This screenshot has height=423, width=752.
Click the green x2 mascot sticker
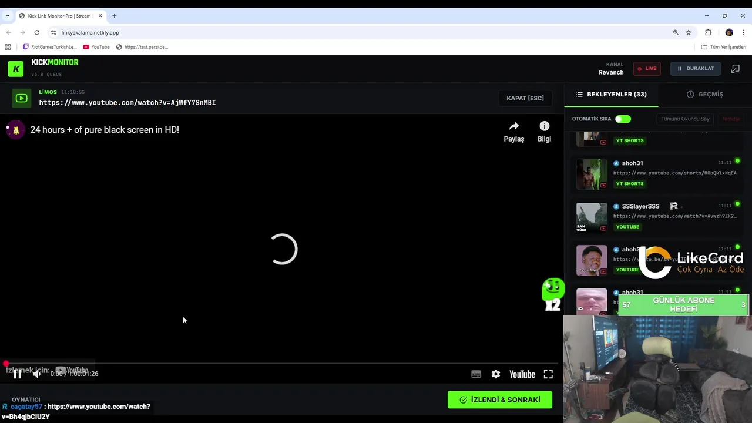[553, 295]
